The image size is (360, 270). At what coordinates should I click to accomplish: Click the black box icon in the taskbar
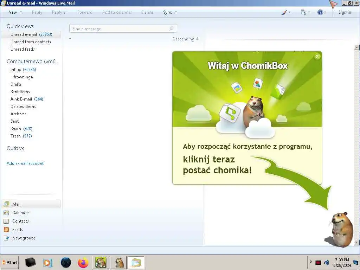pos(31,262)
